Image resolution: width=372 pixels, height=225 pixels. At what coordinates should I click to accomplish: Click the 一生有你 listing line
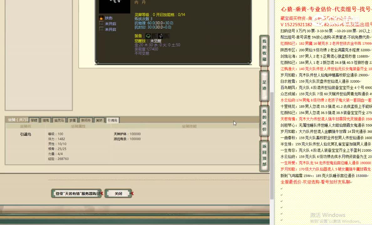point(326,150)
